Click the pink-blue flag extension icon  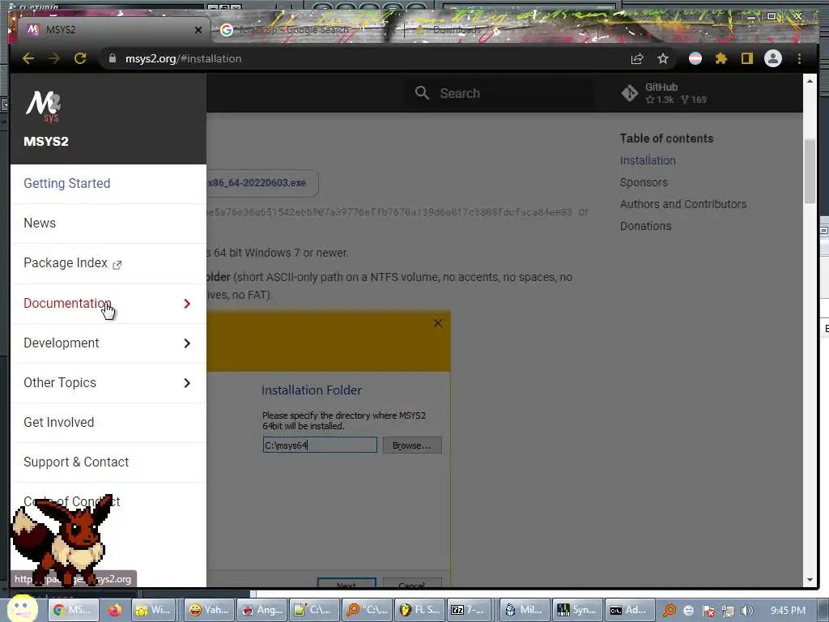695,58
